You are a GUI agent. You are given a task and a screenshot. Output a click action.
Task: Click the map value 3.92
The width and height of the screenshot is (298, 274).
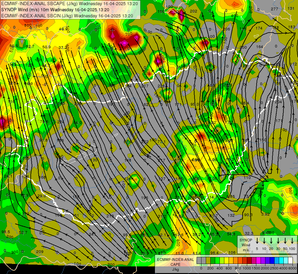coord(265,214)
